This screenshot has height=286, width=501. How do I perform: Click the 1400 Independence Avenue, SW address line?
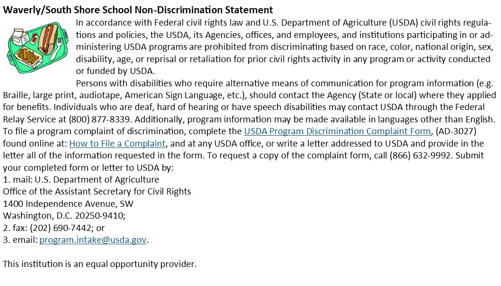pos(68,204)
